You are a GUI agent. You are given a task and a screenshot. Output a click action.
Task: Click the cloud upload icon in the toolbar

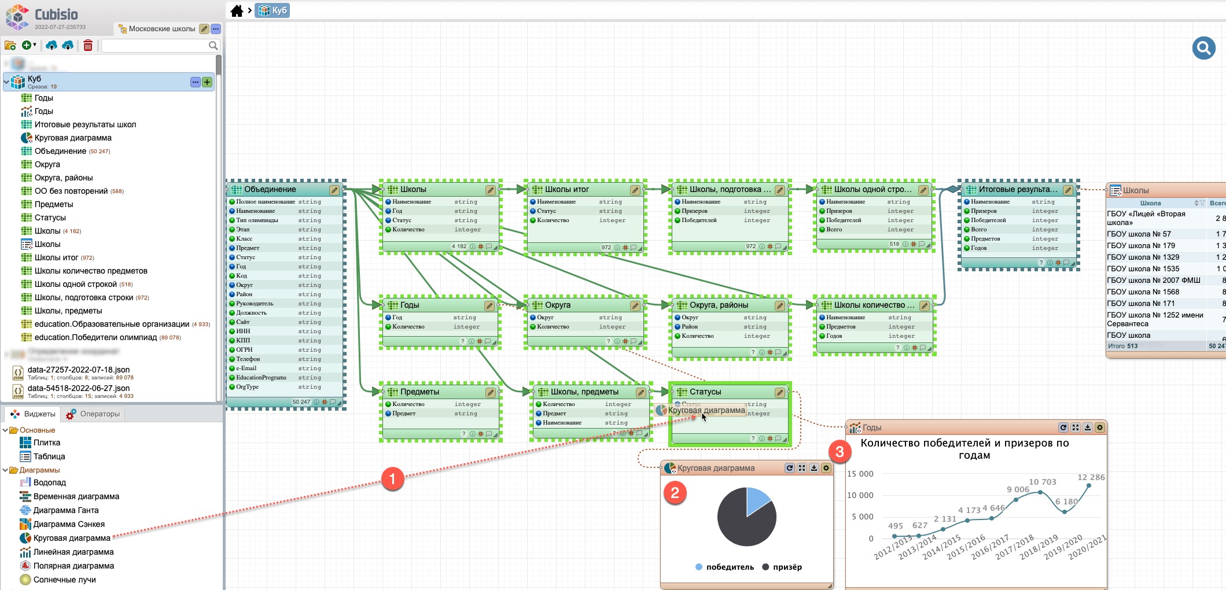(51, 45)
